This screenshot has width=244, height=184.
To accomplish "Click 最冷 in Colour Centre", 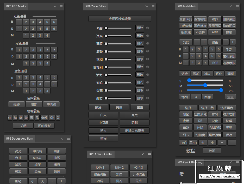I will [x=139, y=181].
